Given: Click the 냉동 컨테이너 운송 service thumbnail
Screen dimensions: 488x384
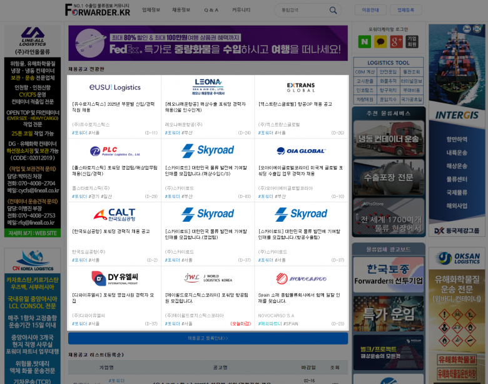Looking at the screenshot, I should [x=389, y=138].
